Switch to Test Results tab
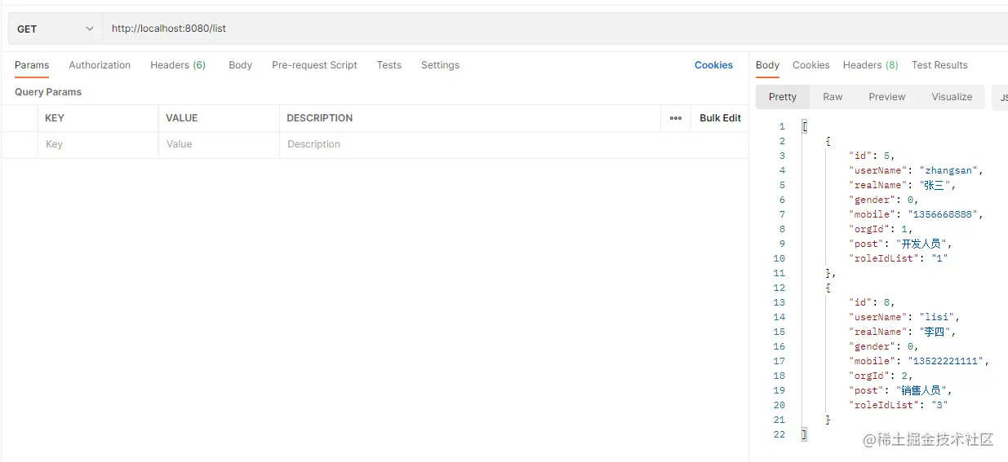 coord(939,65)
